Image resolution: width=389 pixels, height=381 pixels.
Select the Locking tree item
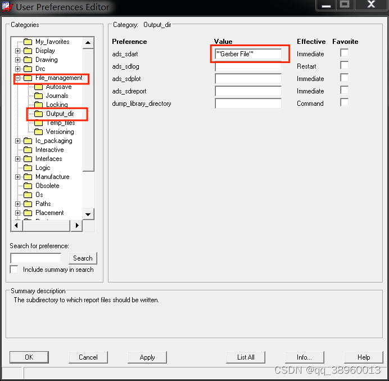click(x=56, y=105)
